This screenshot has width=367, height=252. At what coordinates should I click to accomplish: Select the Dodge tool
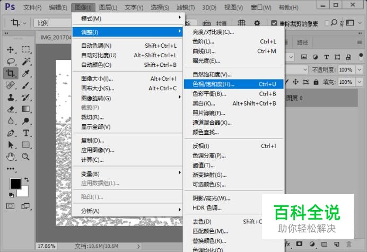pos(26,121)
